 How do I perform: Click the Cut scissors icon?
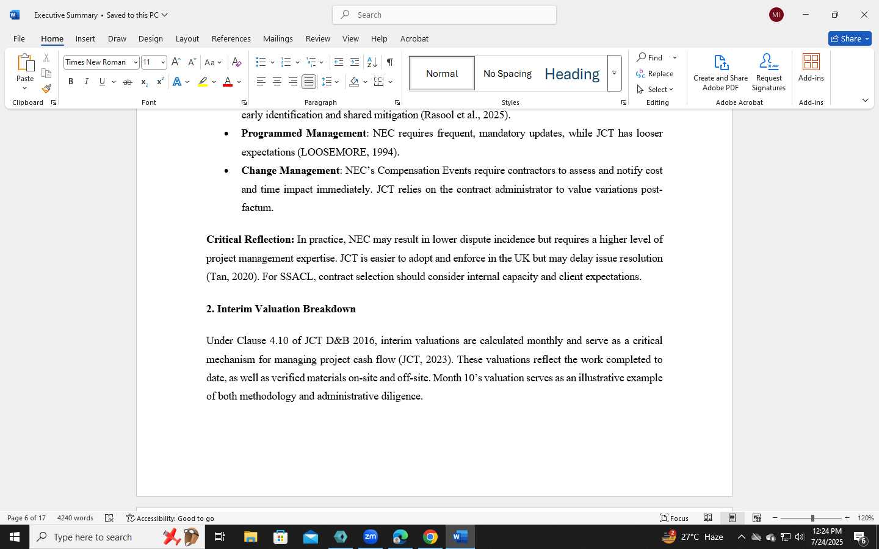pyautogui.click(x=46, y=58)
